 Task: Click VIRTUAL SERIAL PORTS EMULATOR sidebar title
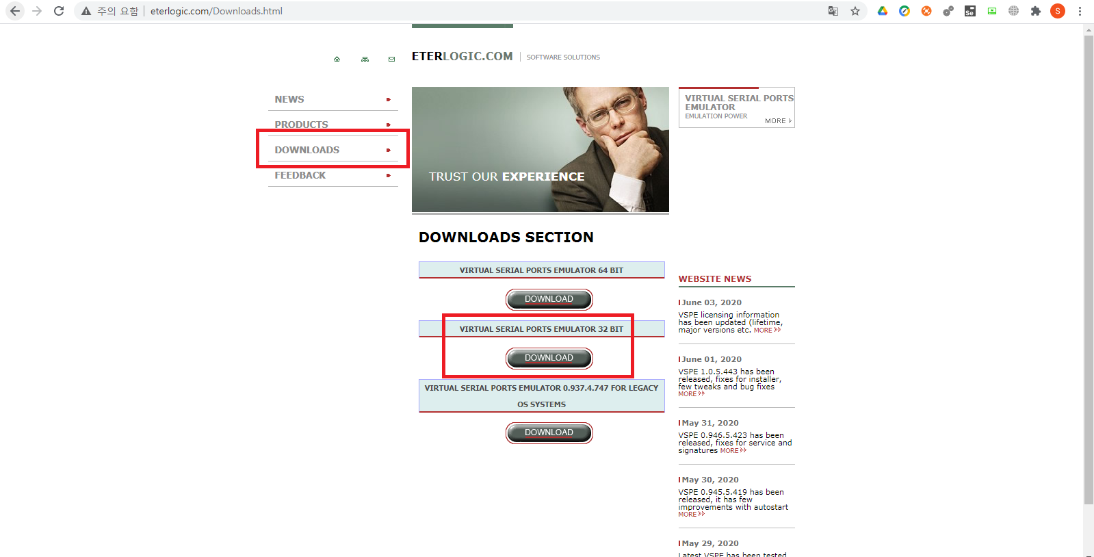(x=740, y=103)
